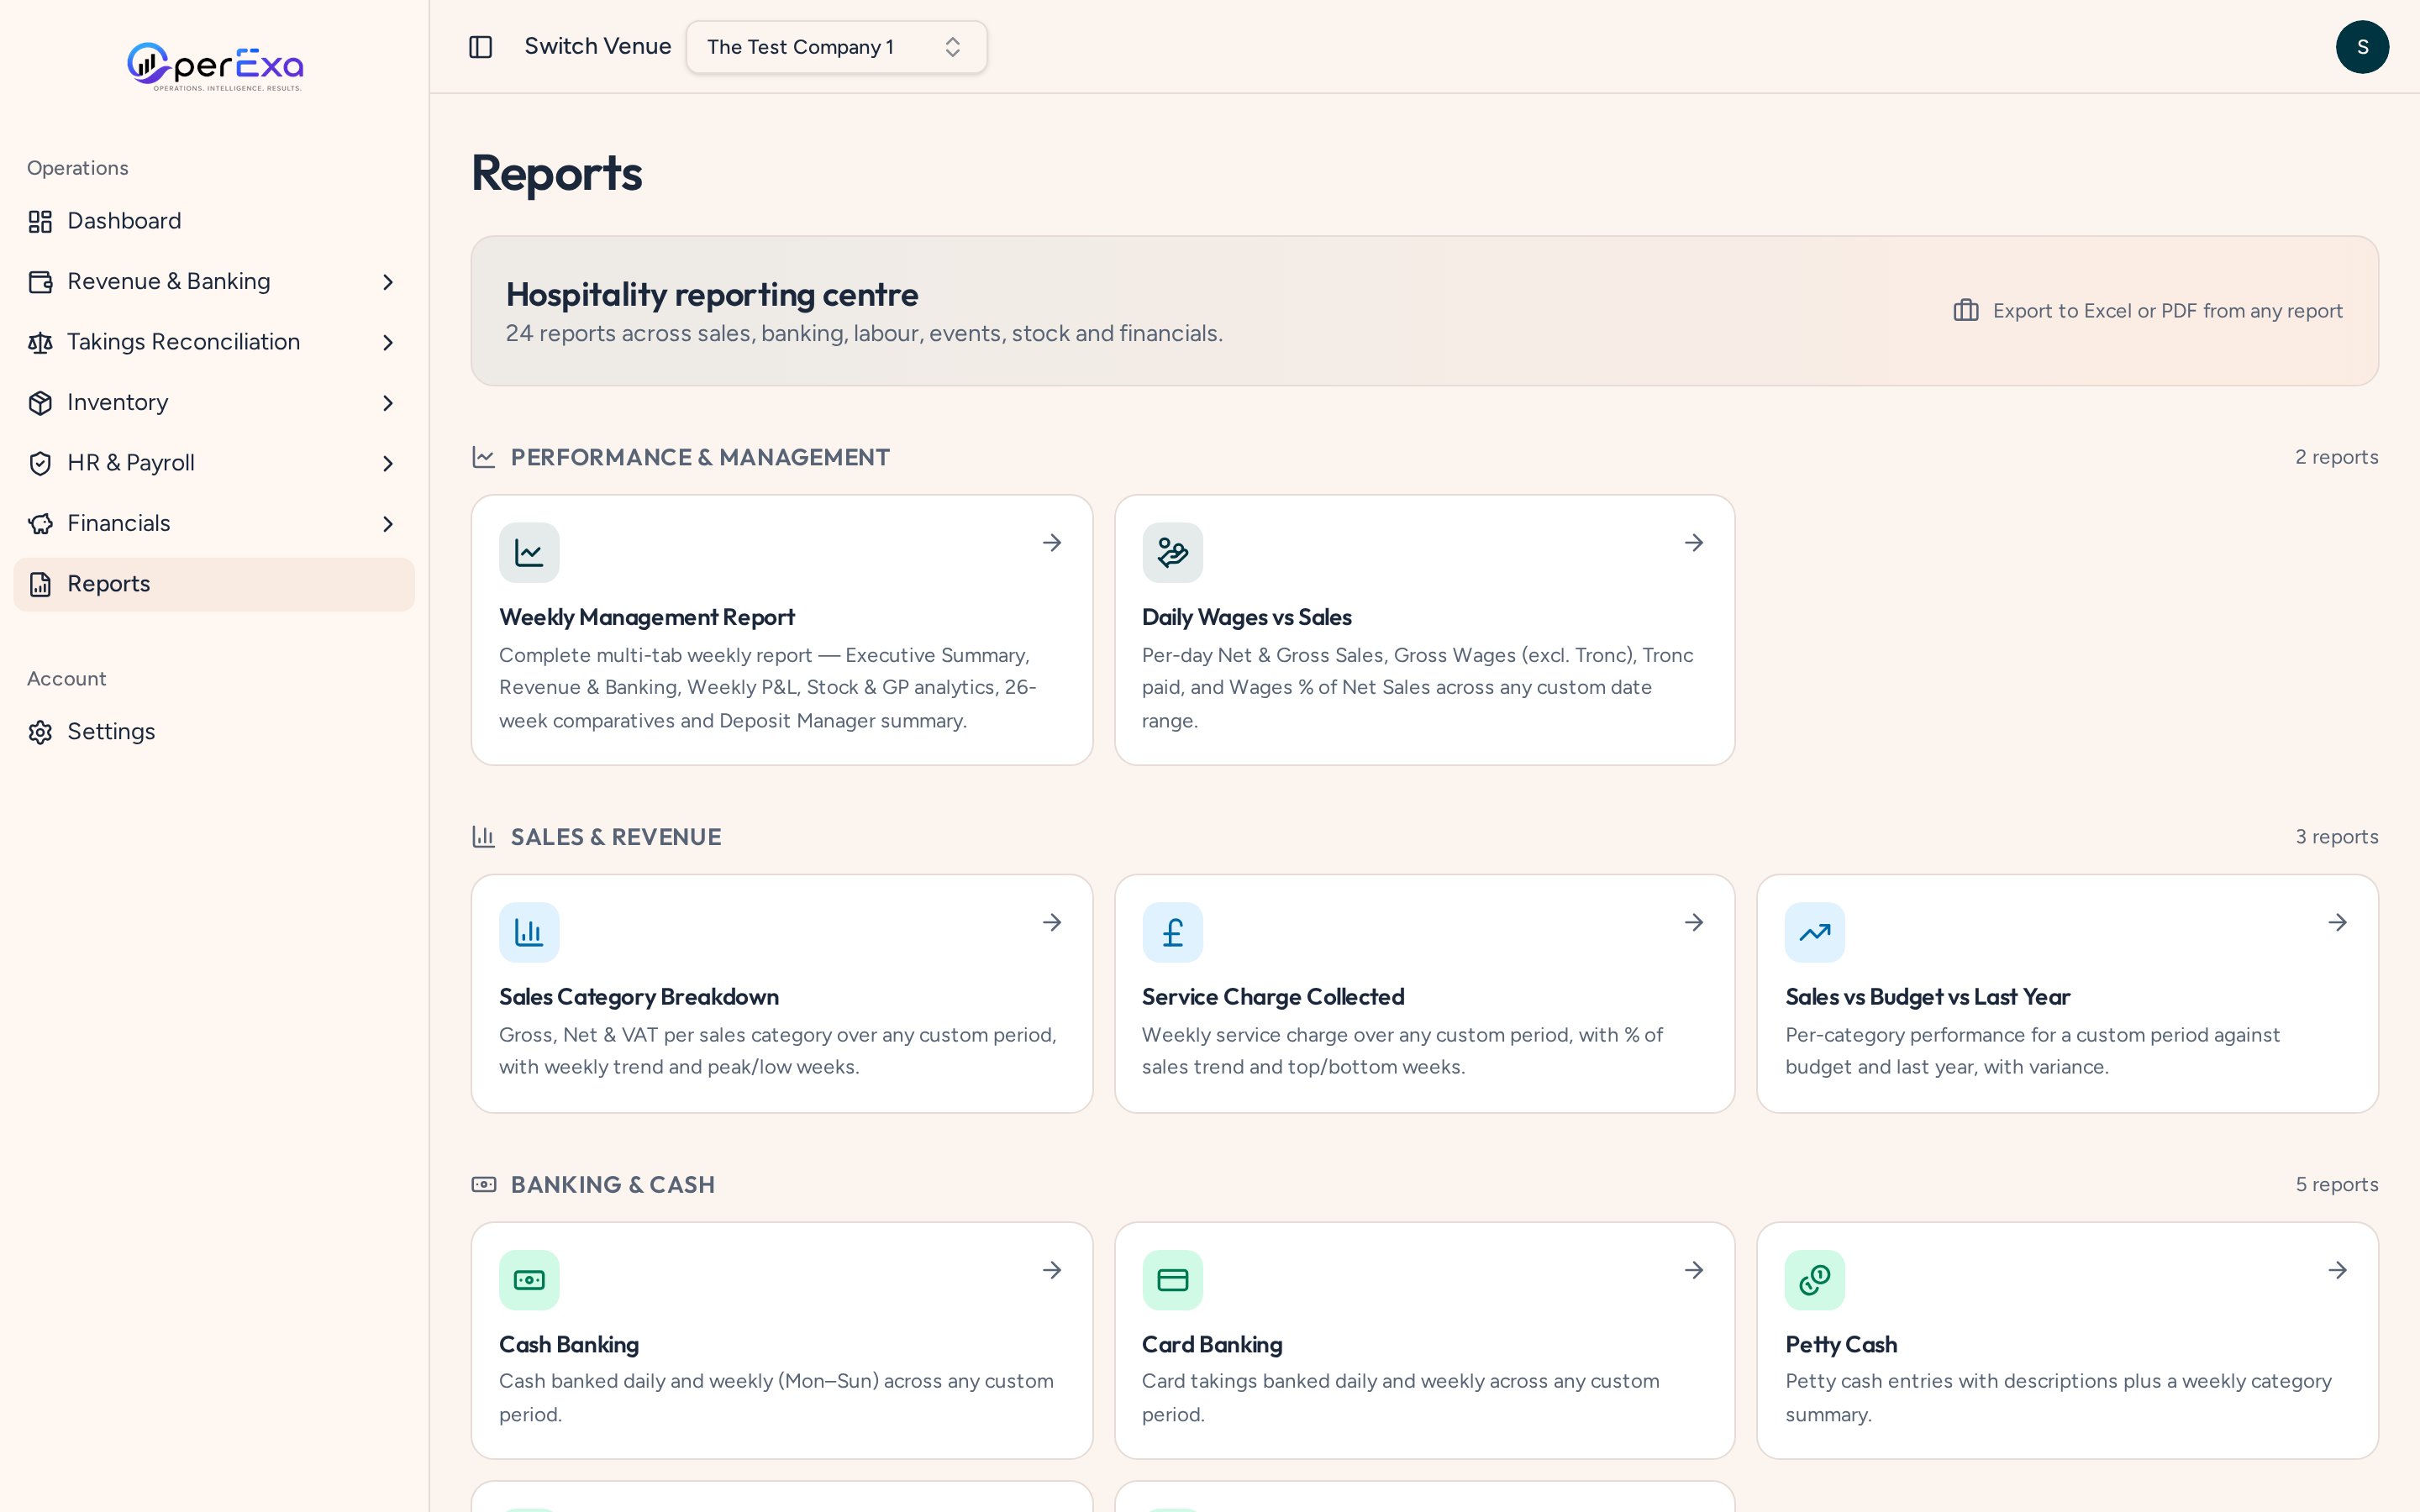The height and width of the screenshot is (1512, 2420).
Task: Open Takings Reconciliation menu item
Action: pyautogui.click(x=214, y=342)
